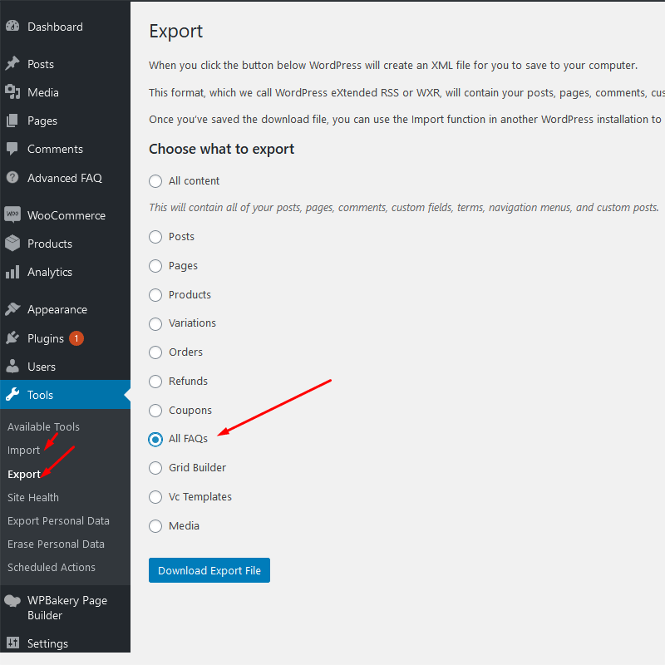The image size is (665, 665).
Task: Select Scheduled Actions in the submenu
Action: (51, 567)
